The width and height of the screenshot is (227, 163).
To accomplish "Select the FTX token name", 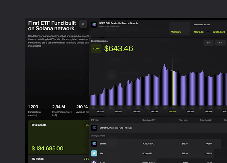I will (x=102, y=153).
